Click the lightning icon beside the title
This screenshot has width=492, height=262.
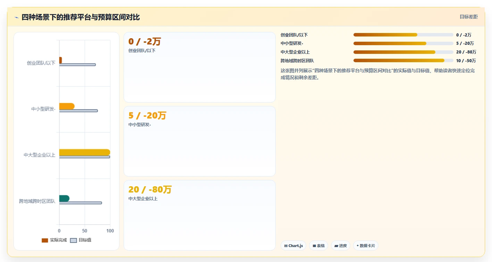[16, 17]
